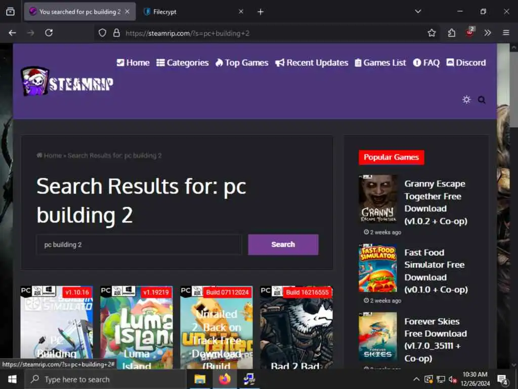Reload the steamrip page
This screenshot has height=389, width=518.
[x=49, y=33]
